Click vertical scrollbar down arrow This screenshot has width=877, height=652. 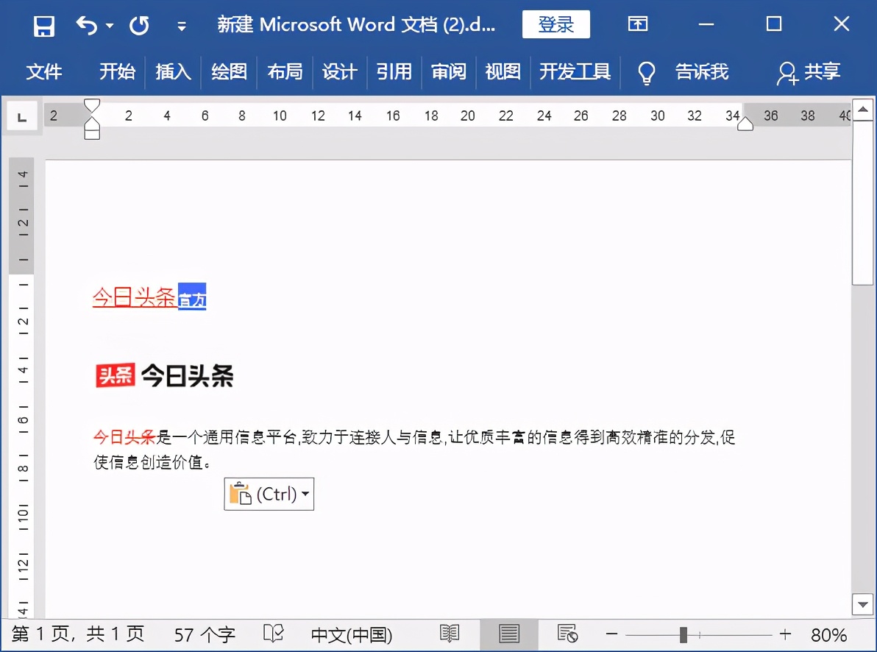[x=863, y=604]
